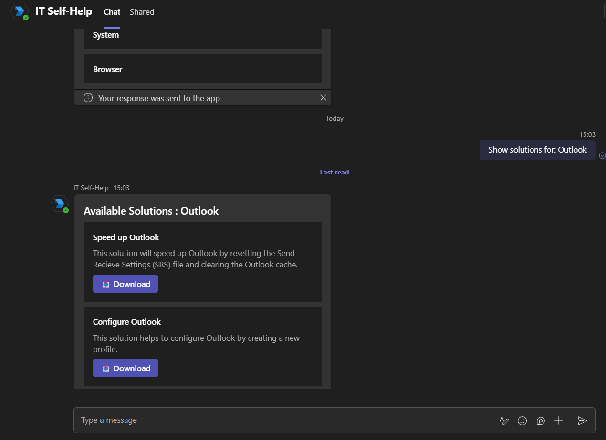
Task: Click the 'Last read' divider label
Action: 334,172
